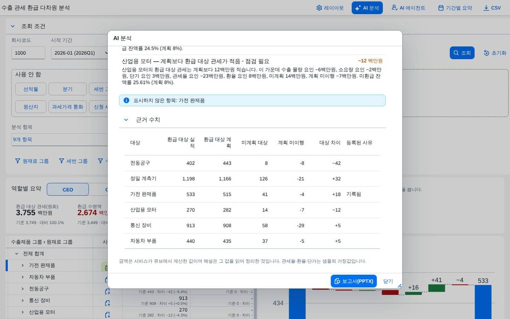Open the 시작 기간 dropdown
510x319 pixels.
[79, 53]
